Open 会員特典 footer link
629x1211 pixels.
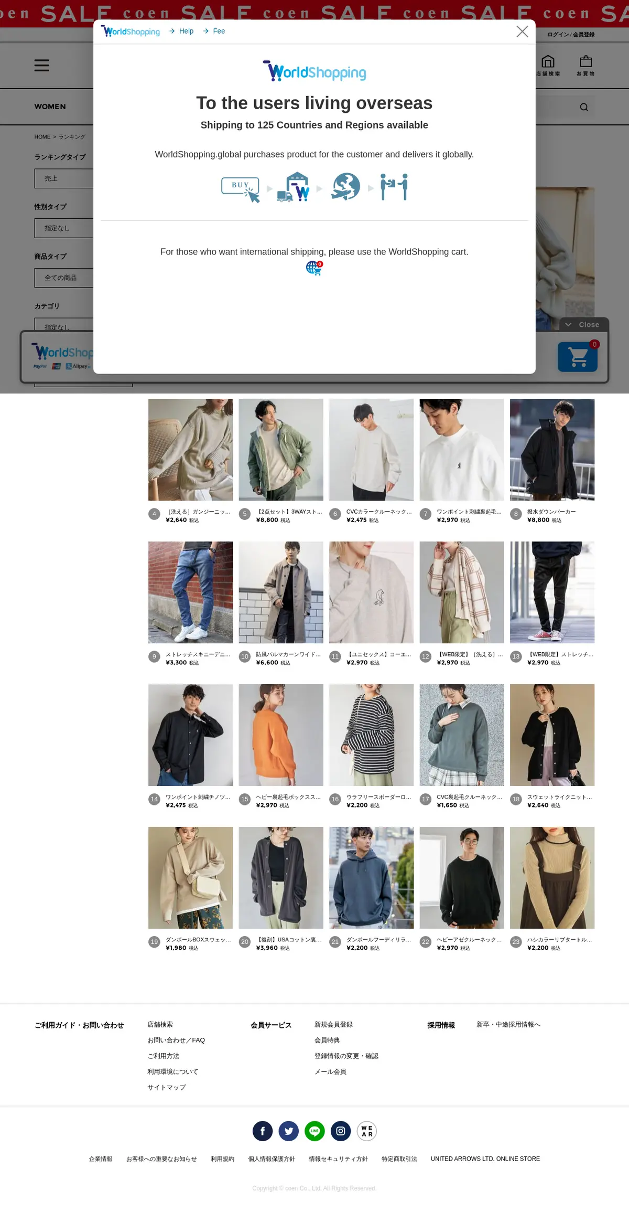pyautogui.click(x=327, y=1040)
